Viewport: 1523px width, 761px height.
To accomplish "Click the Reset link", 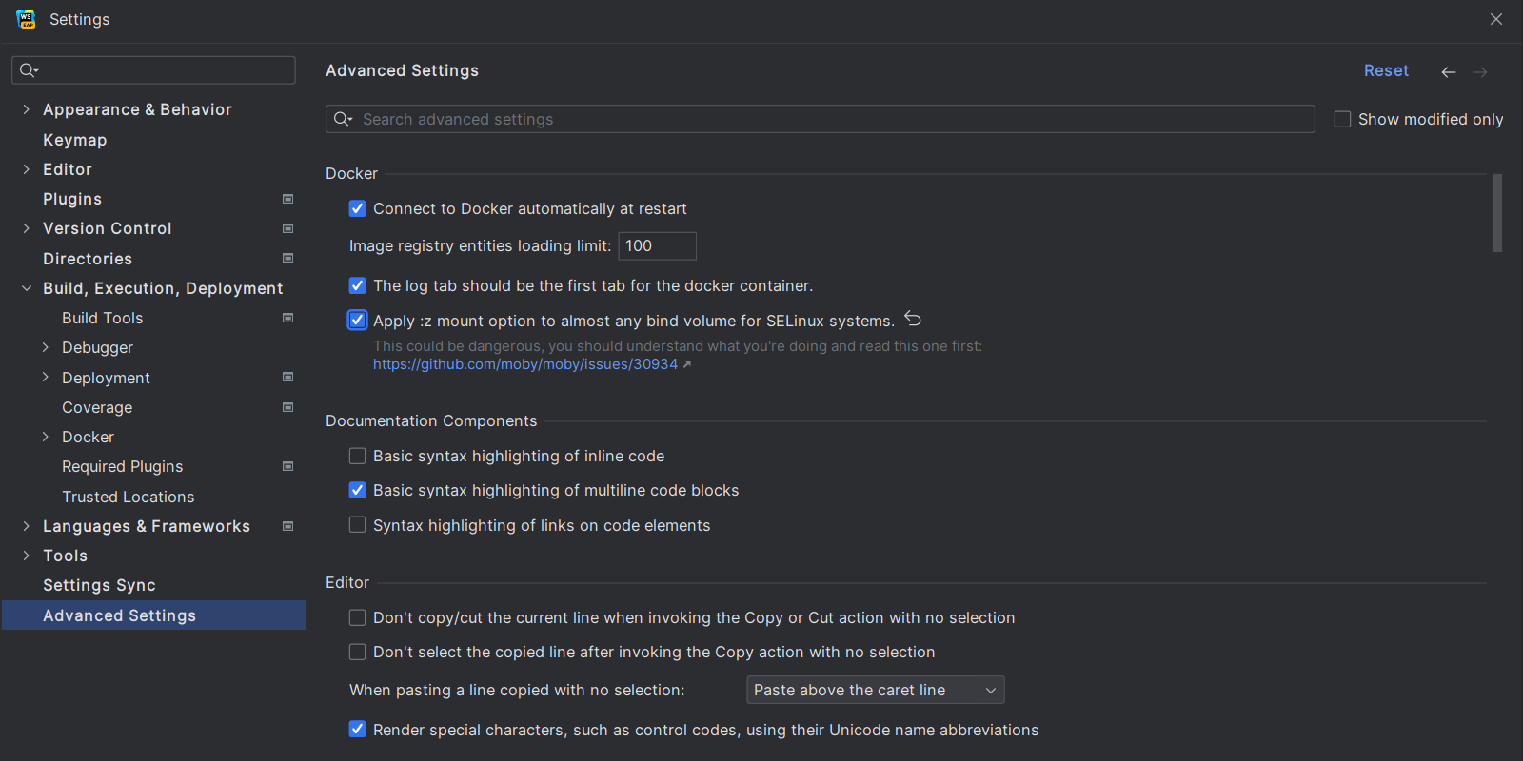I will [1385, 70].
